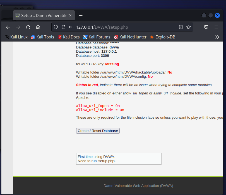Click the allow_url_fopen = On line

coord(98,106)
